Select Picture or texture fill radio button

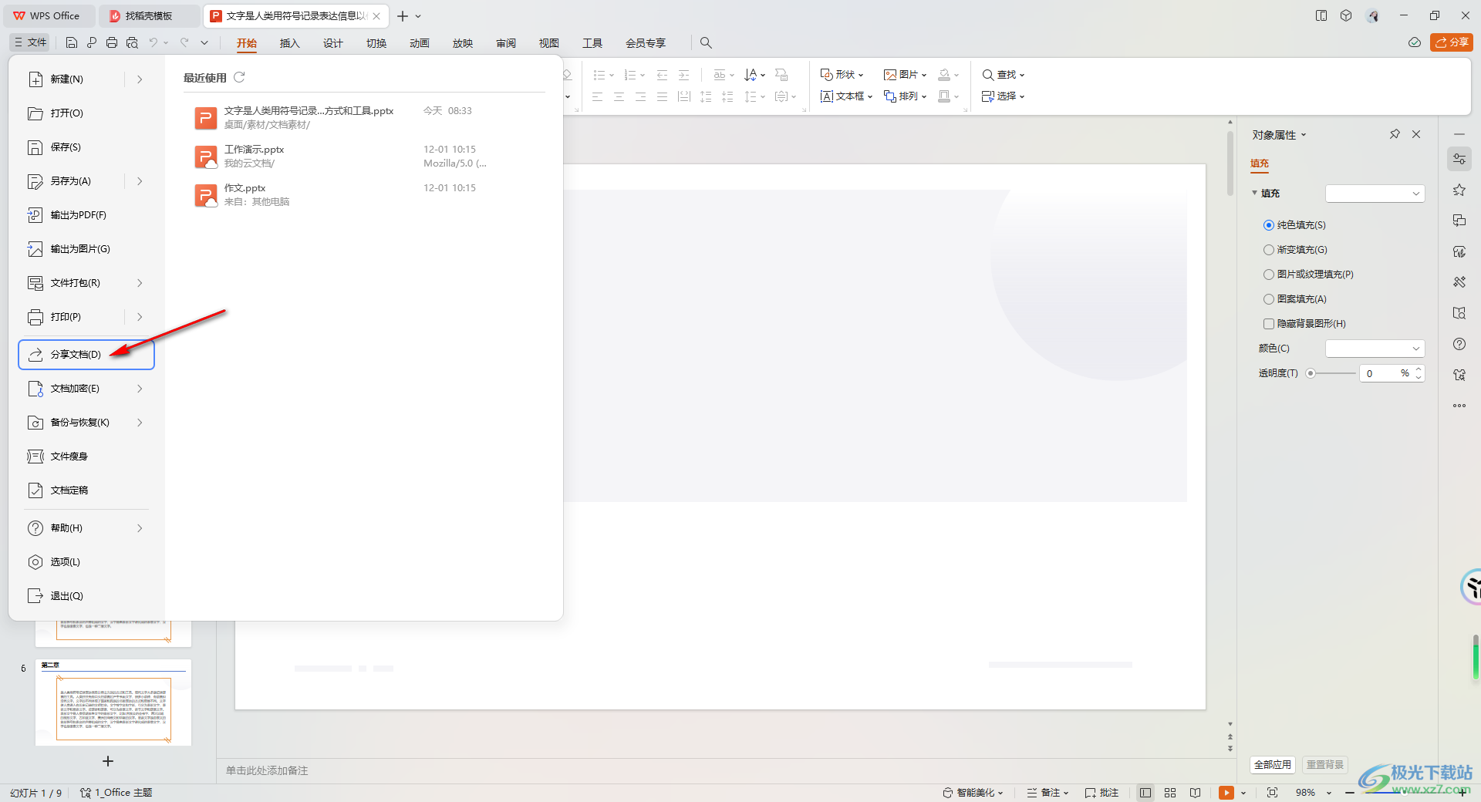pos(1269,275)
